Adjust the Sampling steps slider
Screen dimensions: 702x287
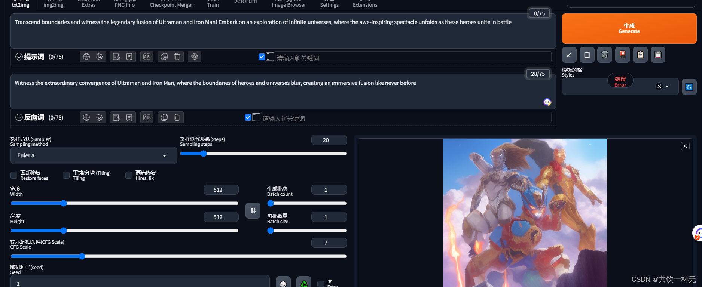(x=263, y=154)
